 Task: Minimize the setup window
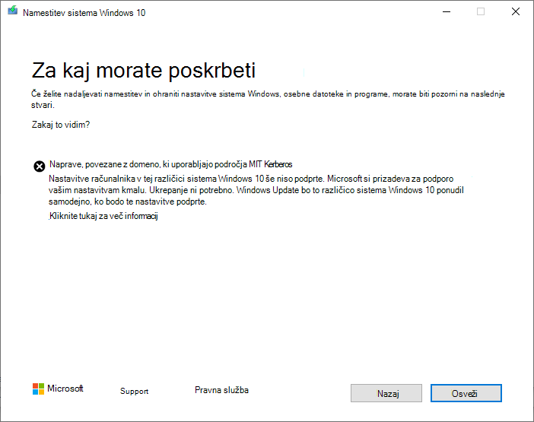(447, 12)
